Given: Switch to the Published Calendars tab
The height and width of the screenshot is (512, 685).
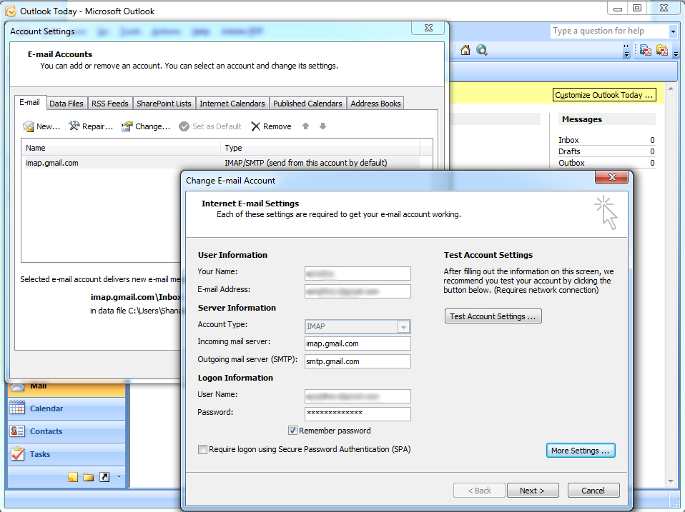Looking at the screenshot, I should pos(307,104).
